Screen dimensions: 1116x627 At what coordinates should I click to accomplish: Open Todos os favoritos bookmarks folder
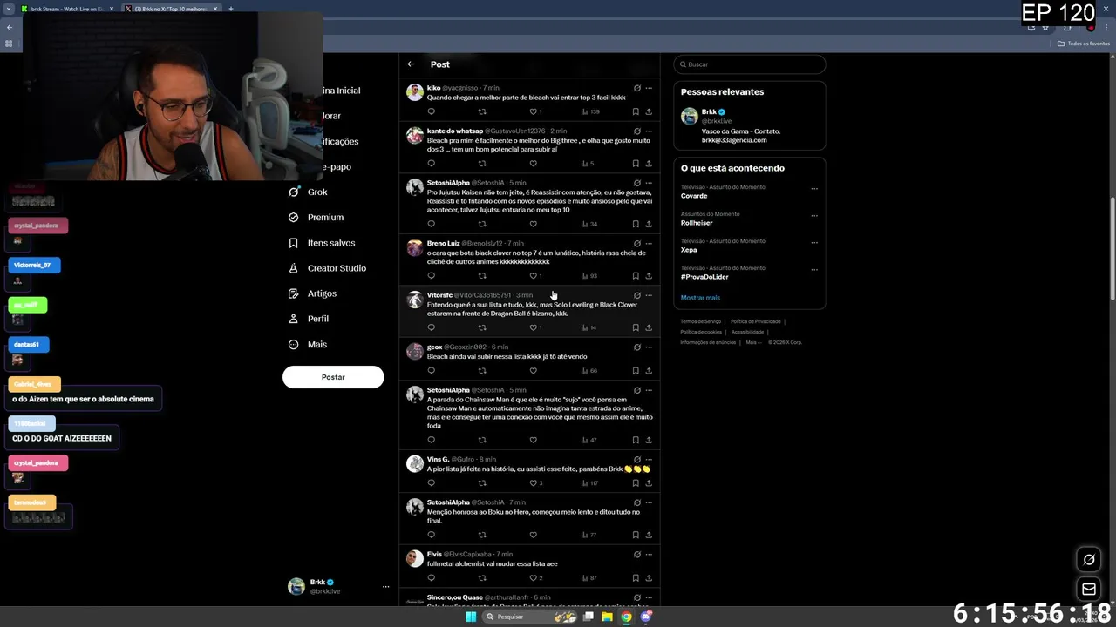[1084, 44]
